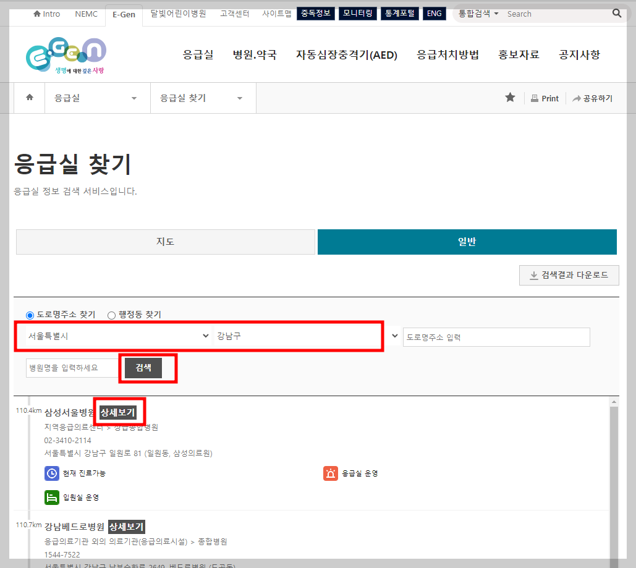
Task: Open 공지사항 menu
Action: [x=579, y=54]
